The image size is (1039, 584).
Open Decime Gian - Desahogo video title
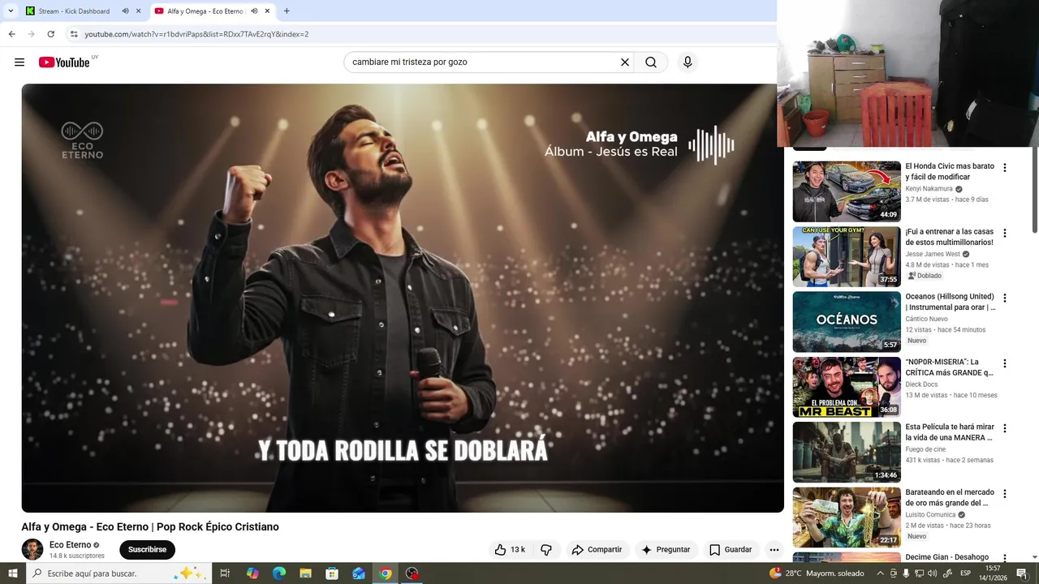(x=947, y=557)
